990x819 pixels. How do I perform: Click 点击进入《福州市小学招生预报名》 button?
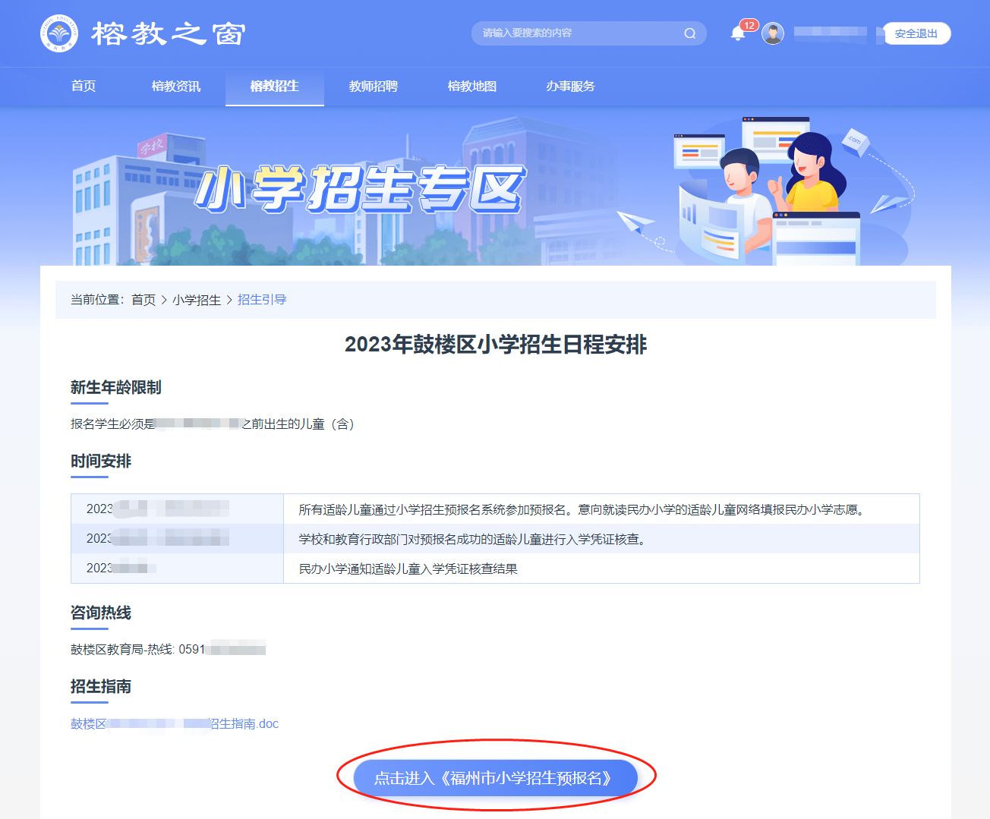pyautogui.click(x=495, y=778)
